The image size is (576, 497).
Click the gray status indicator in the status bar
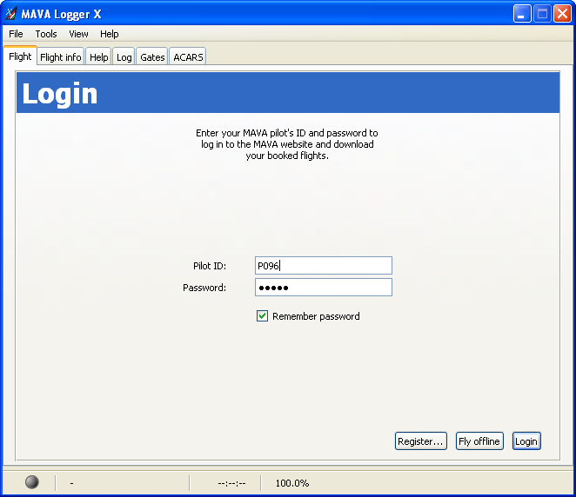pos(32,482)
